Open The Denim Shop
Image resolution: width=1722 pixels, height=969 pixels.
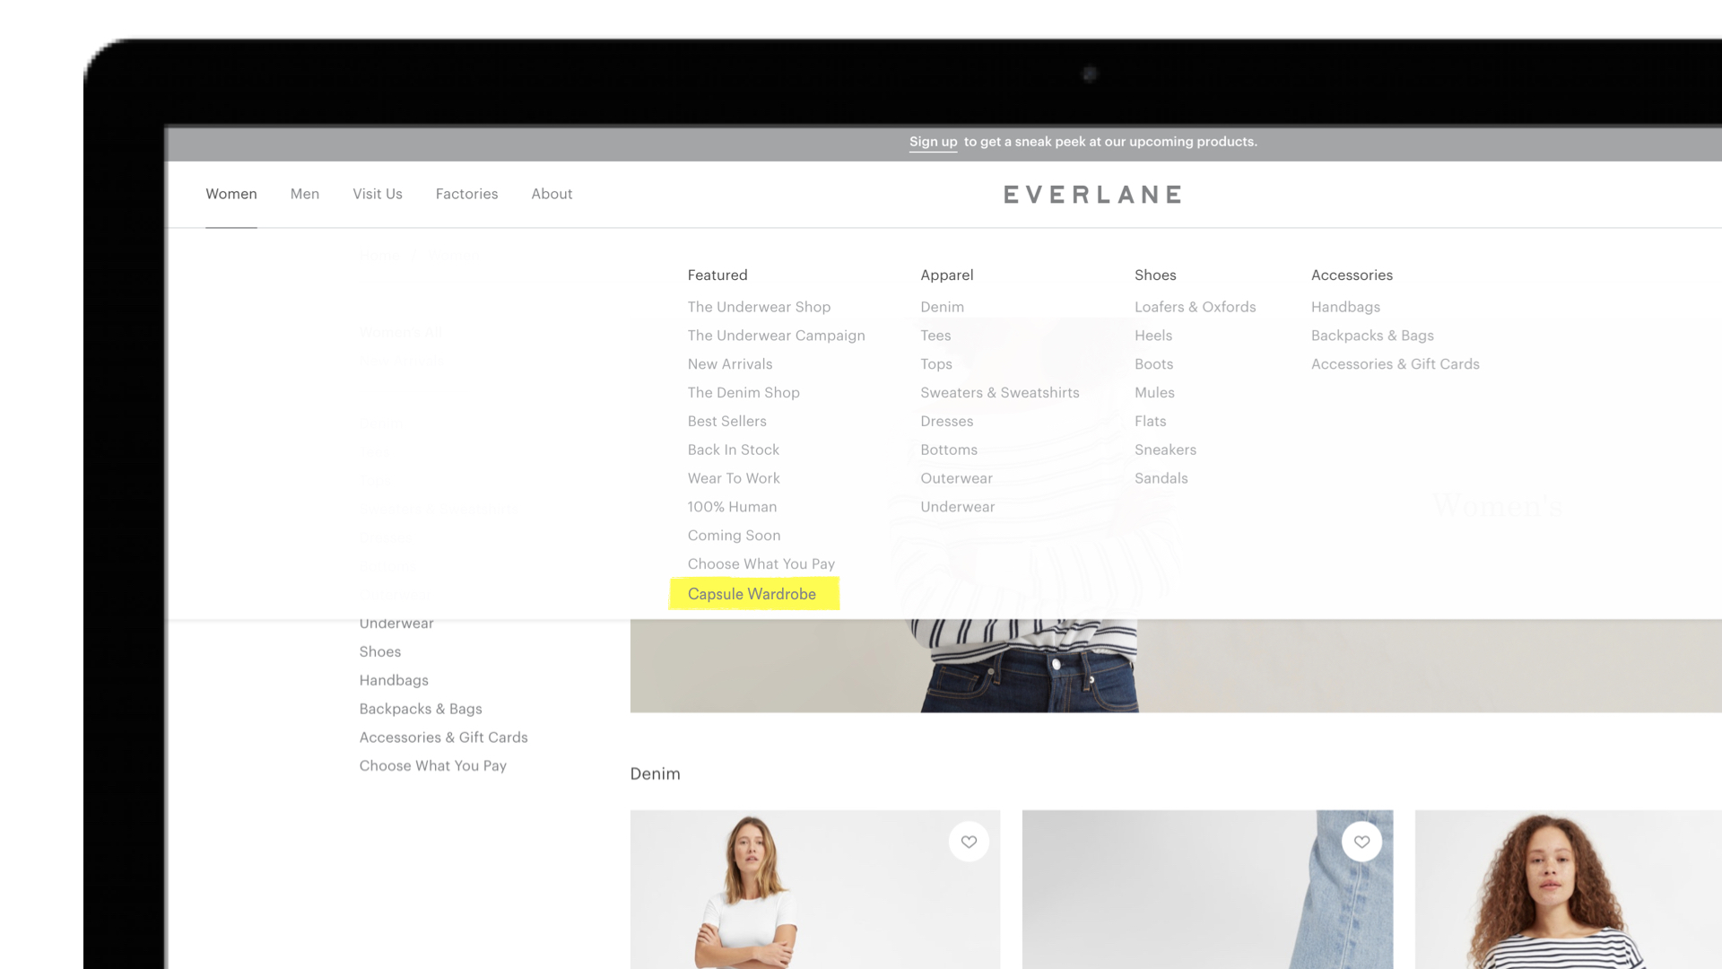coord(744,393)
